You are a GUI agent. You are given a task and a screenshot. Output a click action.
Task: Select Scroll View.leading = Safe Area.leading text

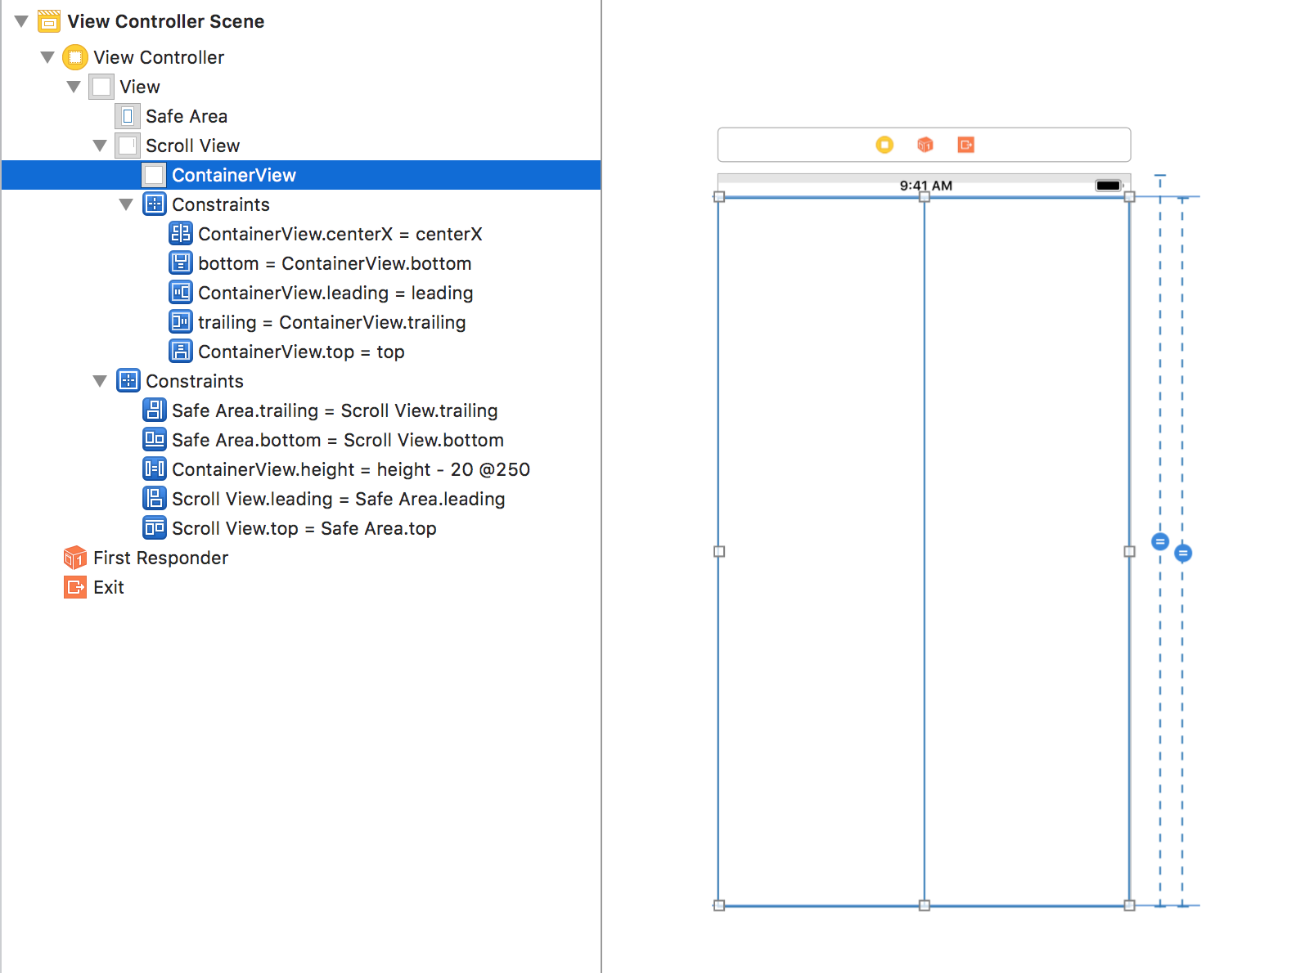(x=339, y=499)
